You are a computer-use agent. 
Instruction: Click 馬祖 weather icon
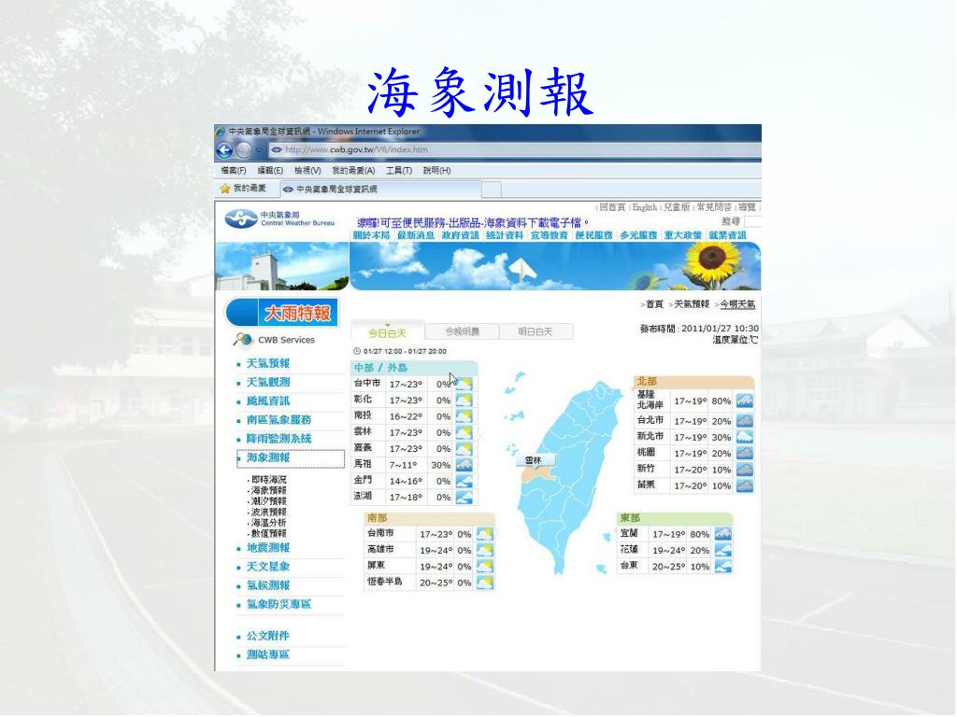[464, 465]
